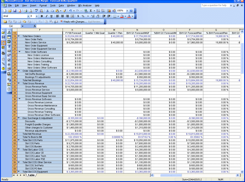Click the Cut scissors icon

pos(47,11)
